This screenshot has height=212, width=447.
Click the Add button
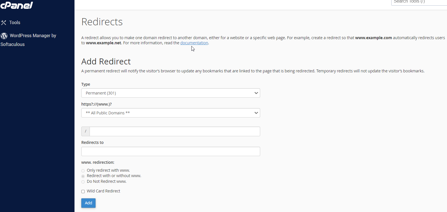[88, 203]
